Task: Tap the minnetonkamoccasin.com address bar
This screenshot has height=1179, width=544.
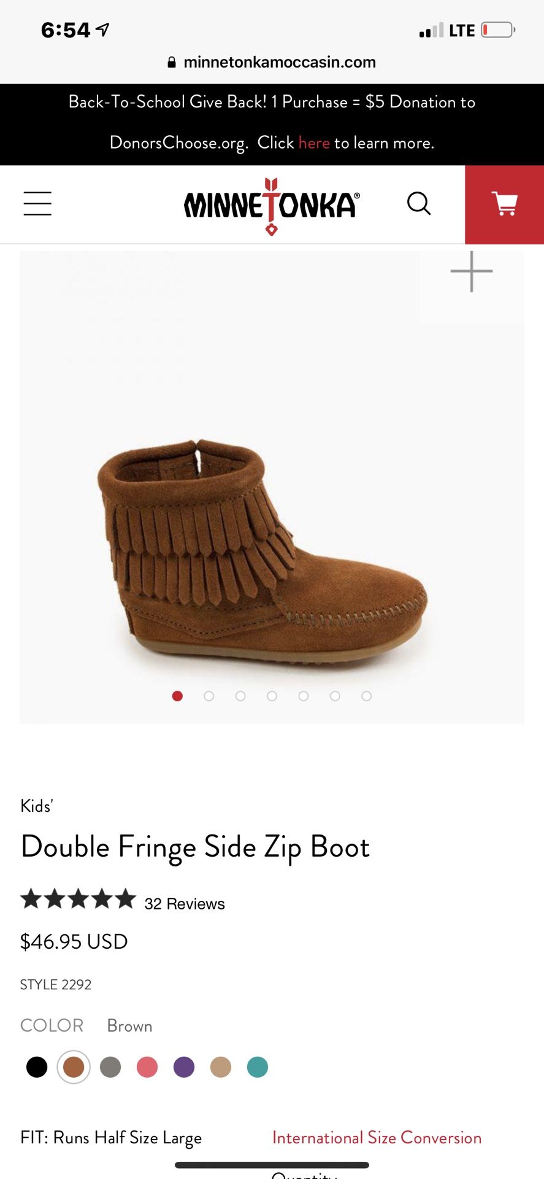Action: pyautogui.click(x=272, y=62)
